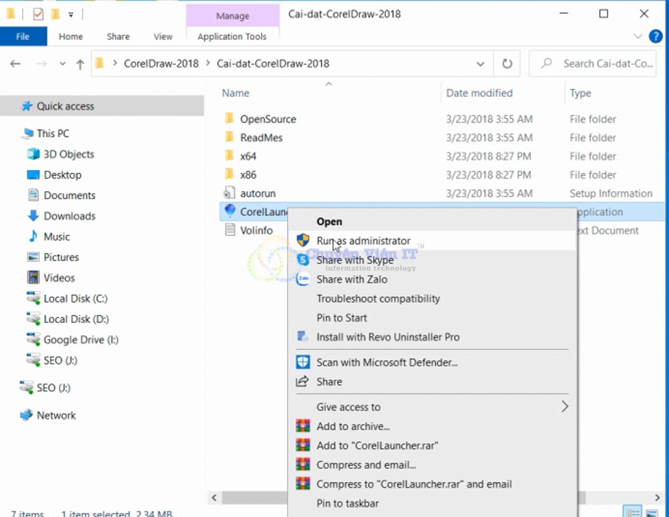Choose Run as administrator from the menu
This screenshot has height=517, width=669.
(364, 241)
